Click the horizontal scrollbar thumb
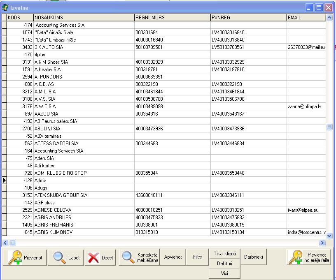 click(x=13, y=243)
